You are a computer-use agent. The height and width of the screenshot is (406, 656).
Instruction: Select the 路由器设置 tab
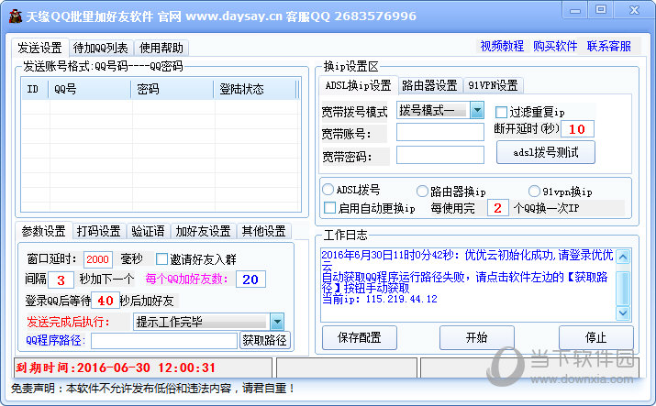429,85
